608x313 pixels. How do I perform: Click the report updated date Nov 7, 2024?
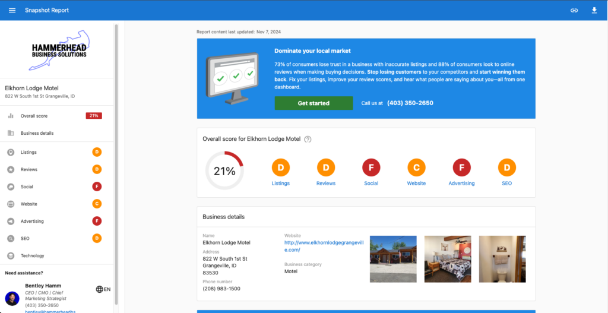(268, 32)
